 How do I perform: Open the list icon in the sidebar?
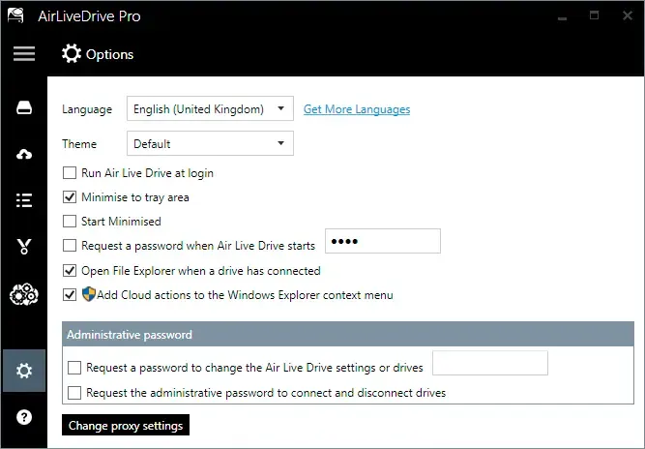pyautogui.click(x=24, y=200)
